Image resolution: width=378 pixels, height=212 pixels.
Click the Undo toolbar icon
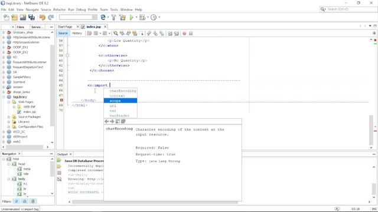43,17
